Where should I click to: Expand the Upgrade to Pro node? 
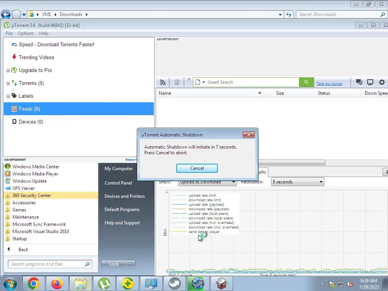(8, 70)
